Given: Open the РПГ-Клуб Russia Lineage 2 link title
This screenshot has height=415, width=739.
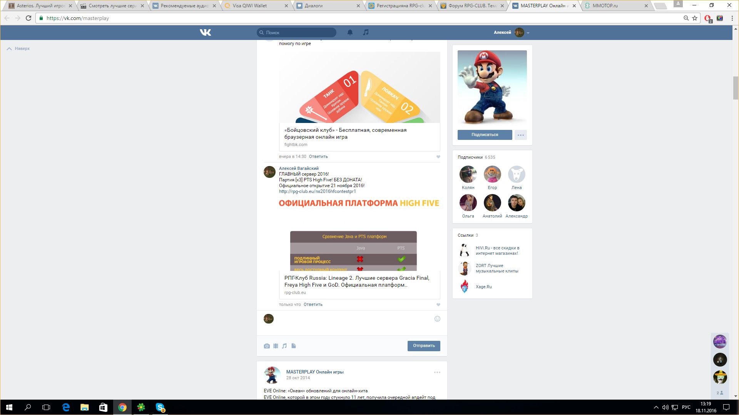Looking at the screenshot, I should [x=357, y=281].
